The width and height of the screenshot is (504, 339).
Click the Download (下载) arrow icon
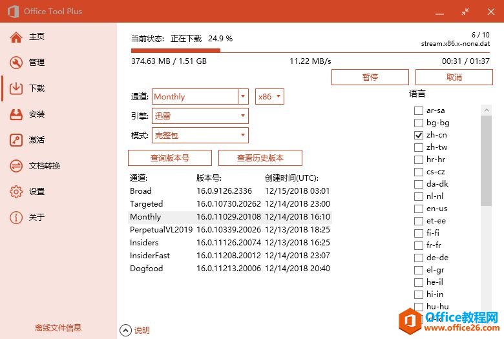pos(16,88)
